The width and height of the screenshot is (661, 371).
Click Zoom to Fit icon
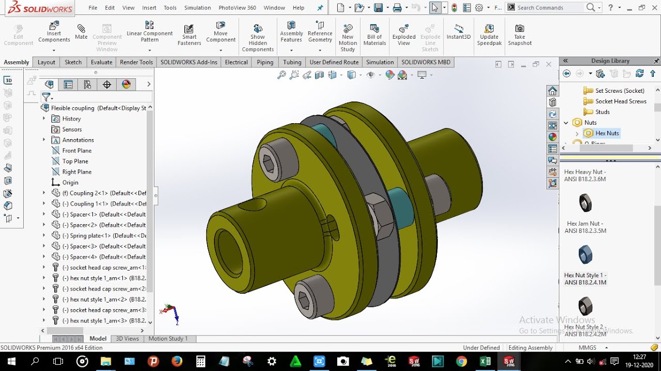coord(281,75)
